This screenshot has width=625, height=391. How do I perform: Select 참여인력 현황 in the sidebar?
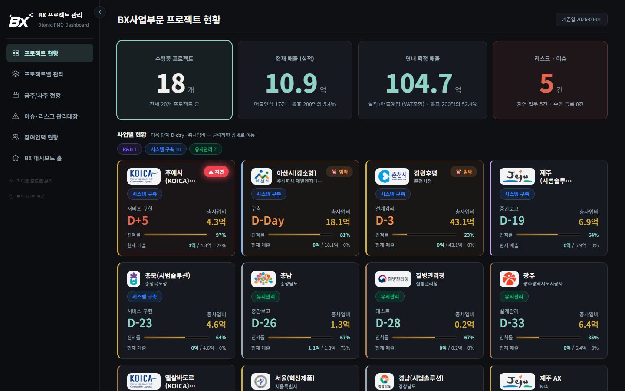pos(49,137)
